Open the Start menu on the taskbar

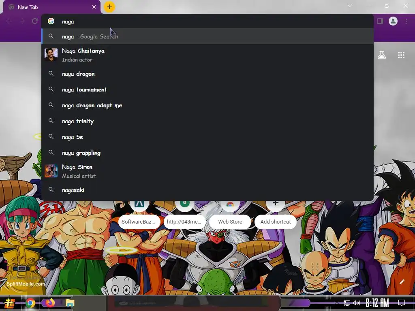click(x=10, y=303)
